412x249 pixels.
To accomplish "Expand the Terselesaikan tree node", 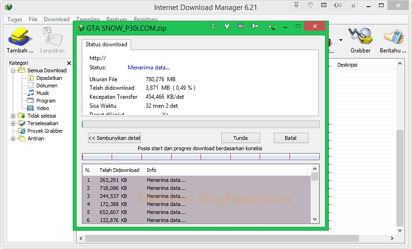I will click(x=13, y=123).
